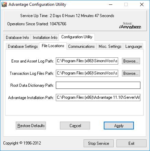150x151 pixels.
Task: Switch to the Database Info tab
Action: tap(17, 38)
